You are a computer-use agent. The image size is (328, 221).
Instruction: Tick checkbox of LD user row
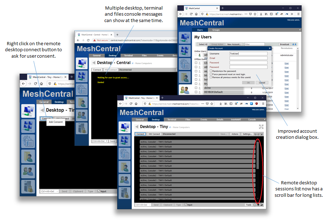point(196,63)
